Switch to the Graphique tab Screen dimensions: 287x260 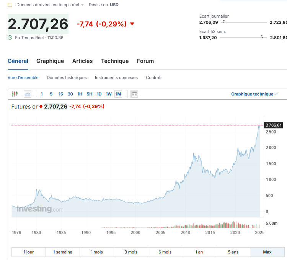pyautogui.click(x=50, y=61)
